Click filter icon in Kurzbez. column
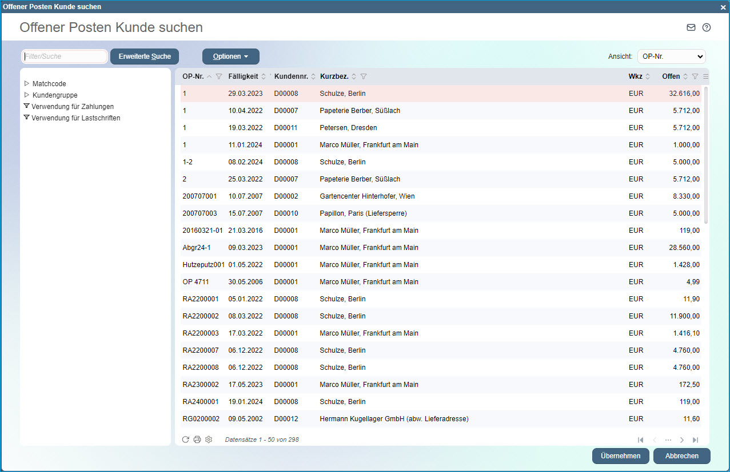Screen dimensions: 730x472 pos(364,76)
